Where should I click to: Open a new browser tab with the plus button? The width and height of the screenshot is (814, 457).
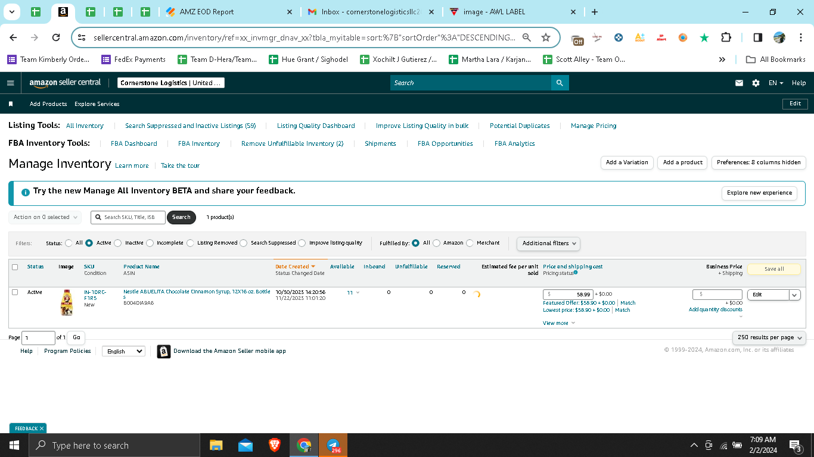(x=594, y=12)
